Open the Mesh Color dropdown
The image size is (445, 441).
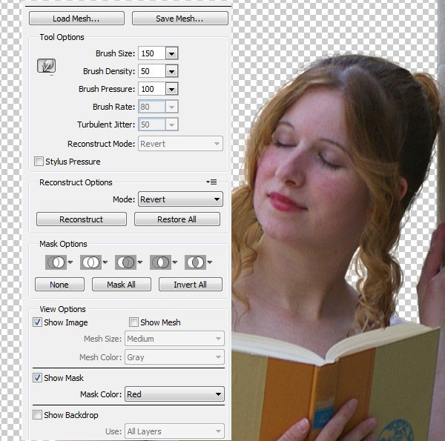(x=174, y=357)
